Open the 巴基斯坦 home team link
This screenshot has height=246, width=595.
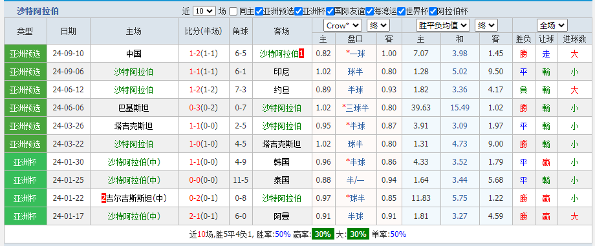(x=134, y=108)
